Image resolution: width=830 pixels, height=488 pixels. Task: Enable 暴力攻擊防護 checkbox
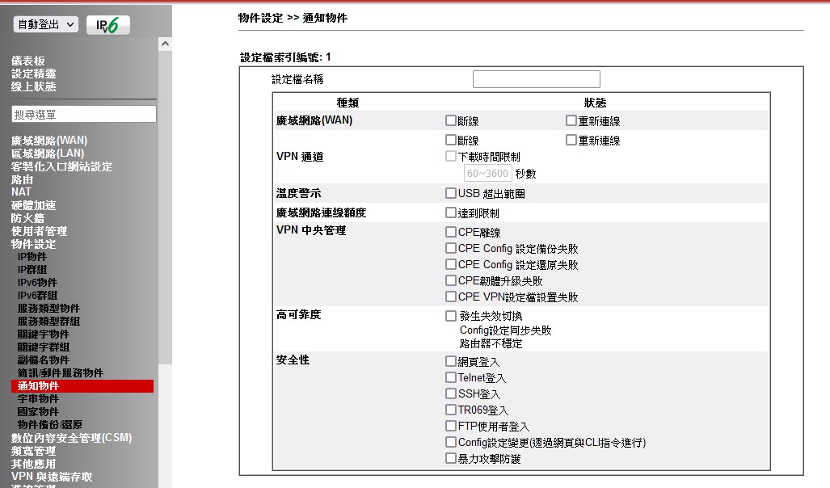tap(451, 458)
